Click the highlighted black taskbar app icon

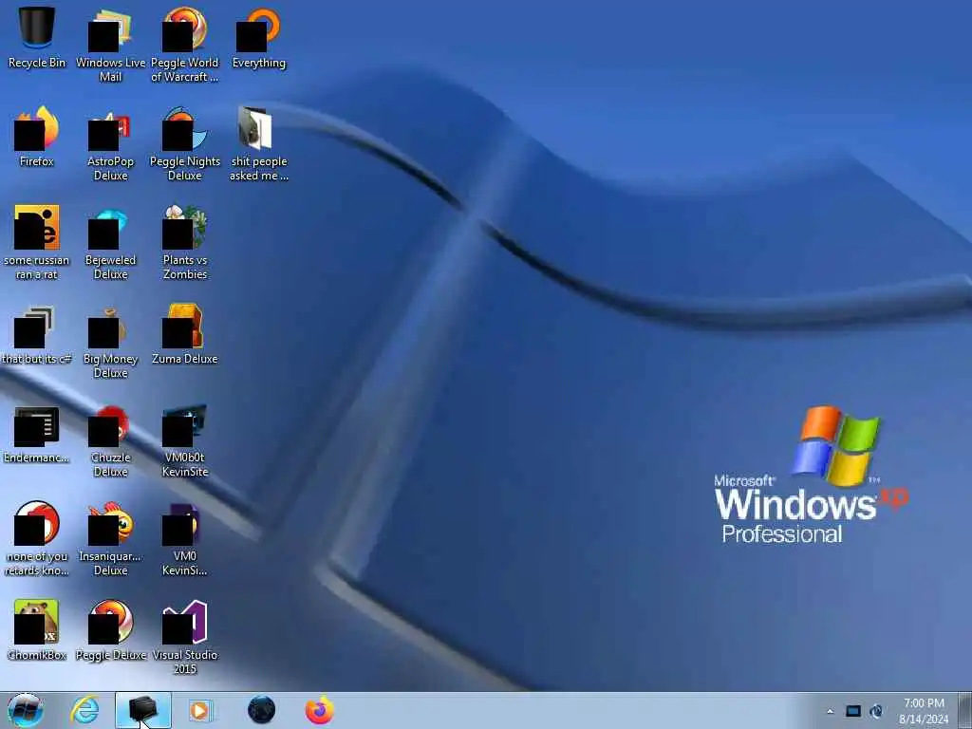[143, 710]
